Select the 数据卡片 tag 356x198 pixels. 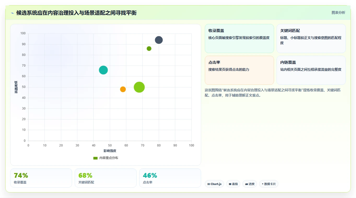[269, 184]
